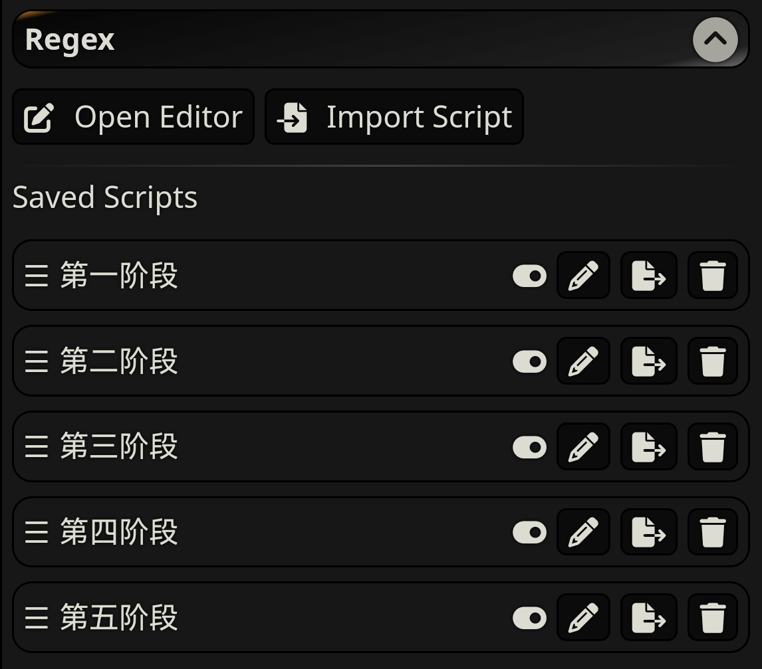This screenshot has width=762, height=669.
Task: Edit the 第一阶段 script with pencil icon
Action: tap(583, 276)
